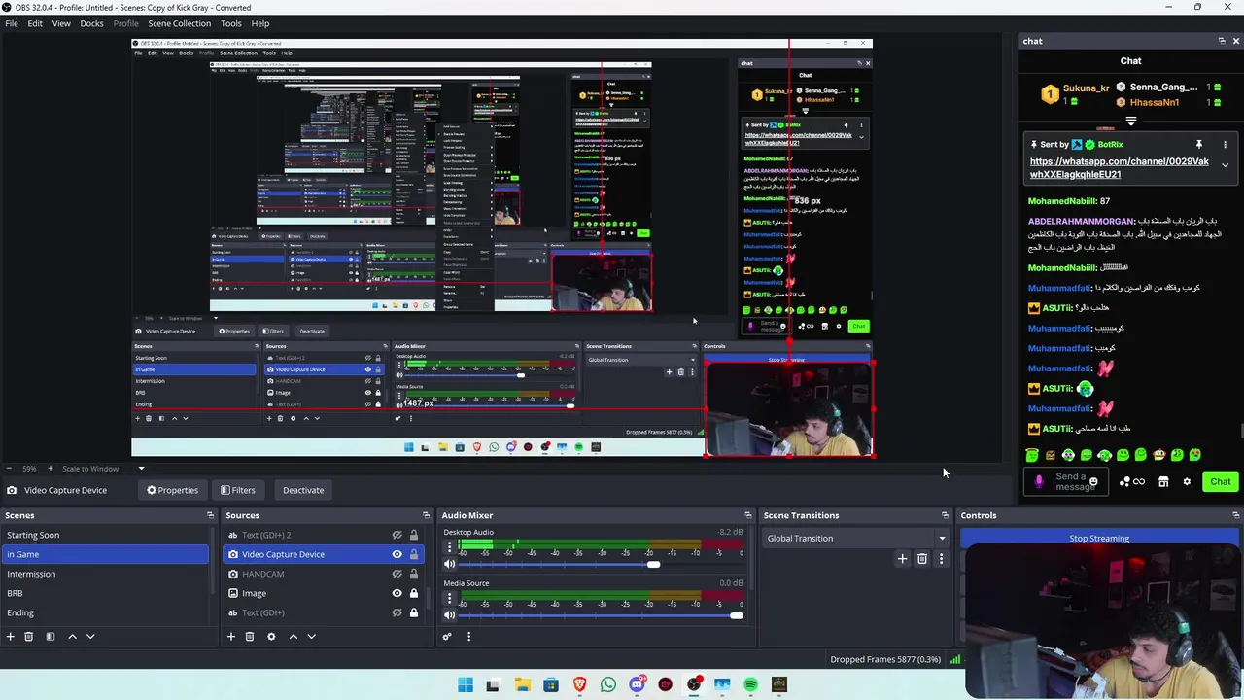This screenshot has width=1244, height=700.
Task: Remove selected source with trash icon
Action: (249, 636)
